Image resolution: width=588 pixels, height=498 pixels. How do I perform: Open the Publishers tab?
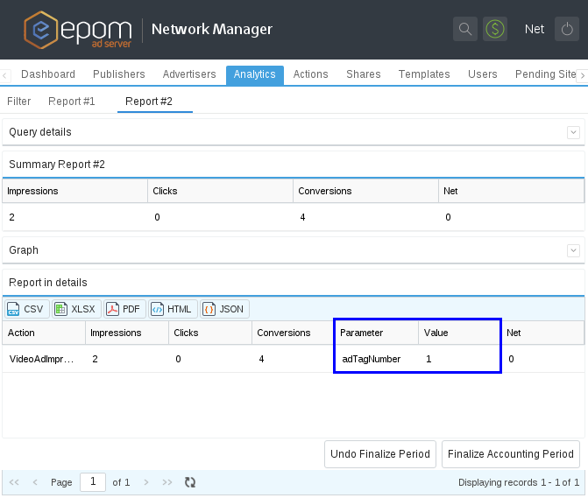(x=119, y=74)
